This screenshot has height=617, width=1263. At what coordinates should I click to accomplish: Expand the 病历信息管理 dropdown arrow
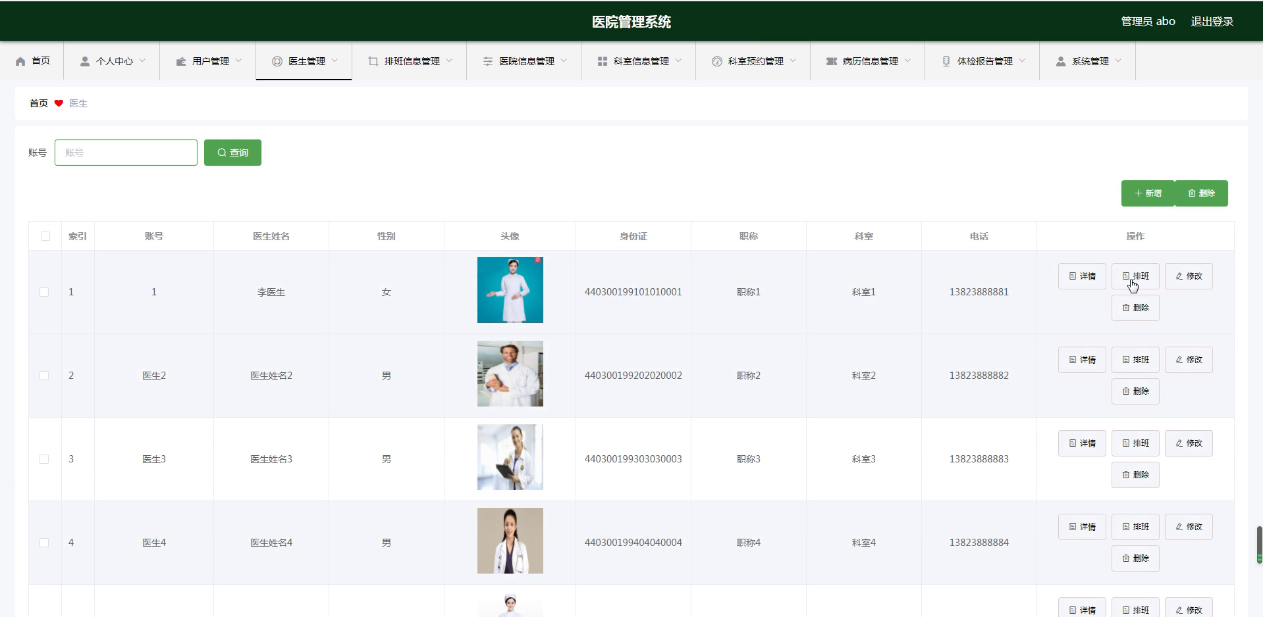coord(907,61)
